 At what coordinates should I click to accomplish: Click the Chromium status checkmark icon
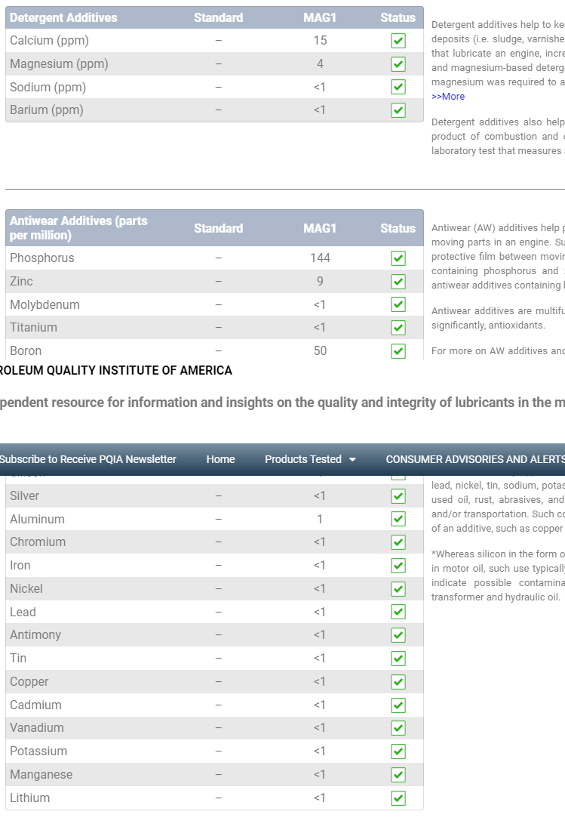398,542
